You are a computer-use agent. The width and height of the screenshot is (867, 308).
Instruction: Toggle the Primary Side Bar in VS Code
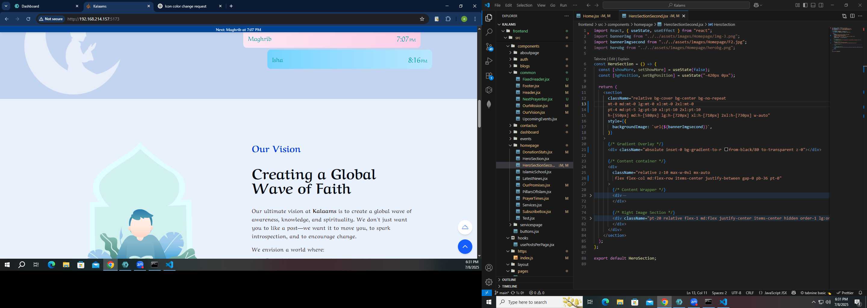(x=805, y=5)
